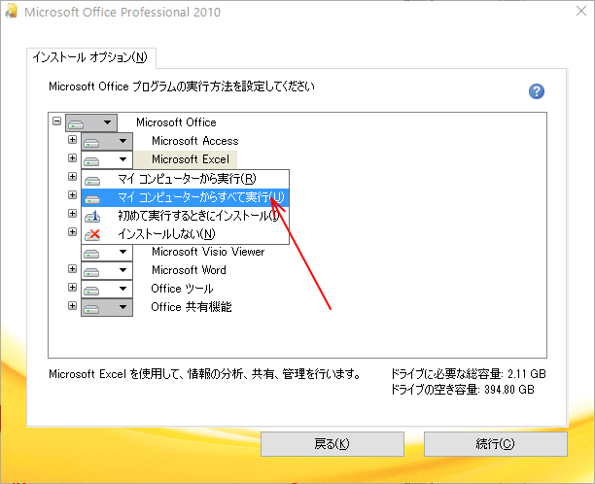The height and width of the screenshot is (484, 595).
Task: Expand the Microsoft Word node
Action: point(72,269)
